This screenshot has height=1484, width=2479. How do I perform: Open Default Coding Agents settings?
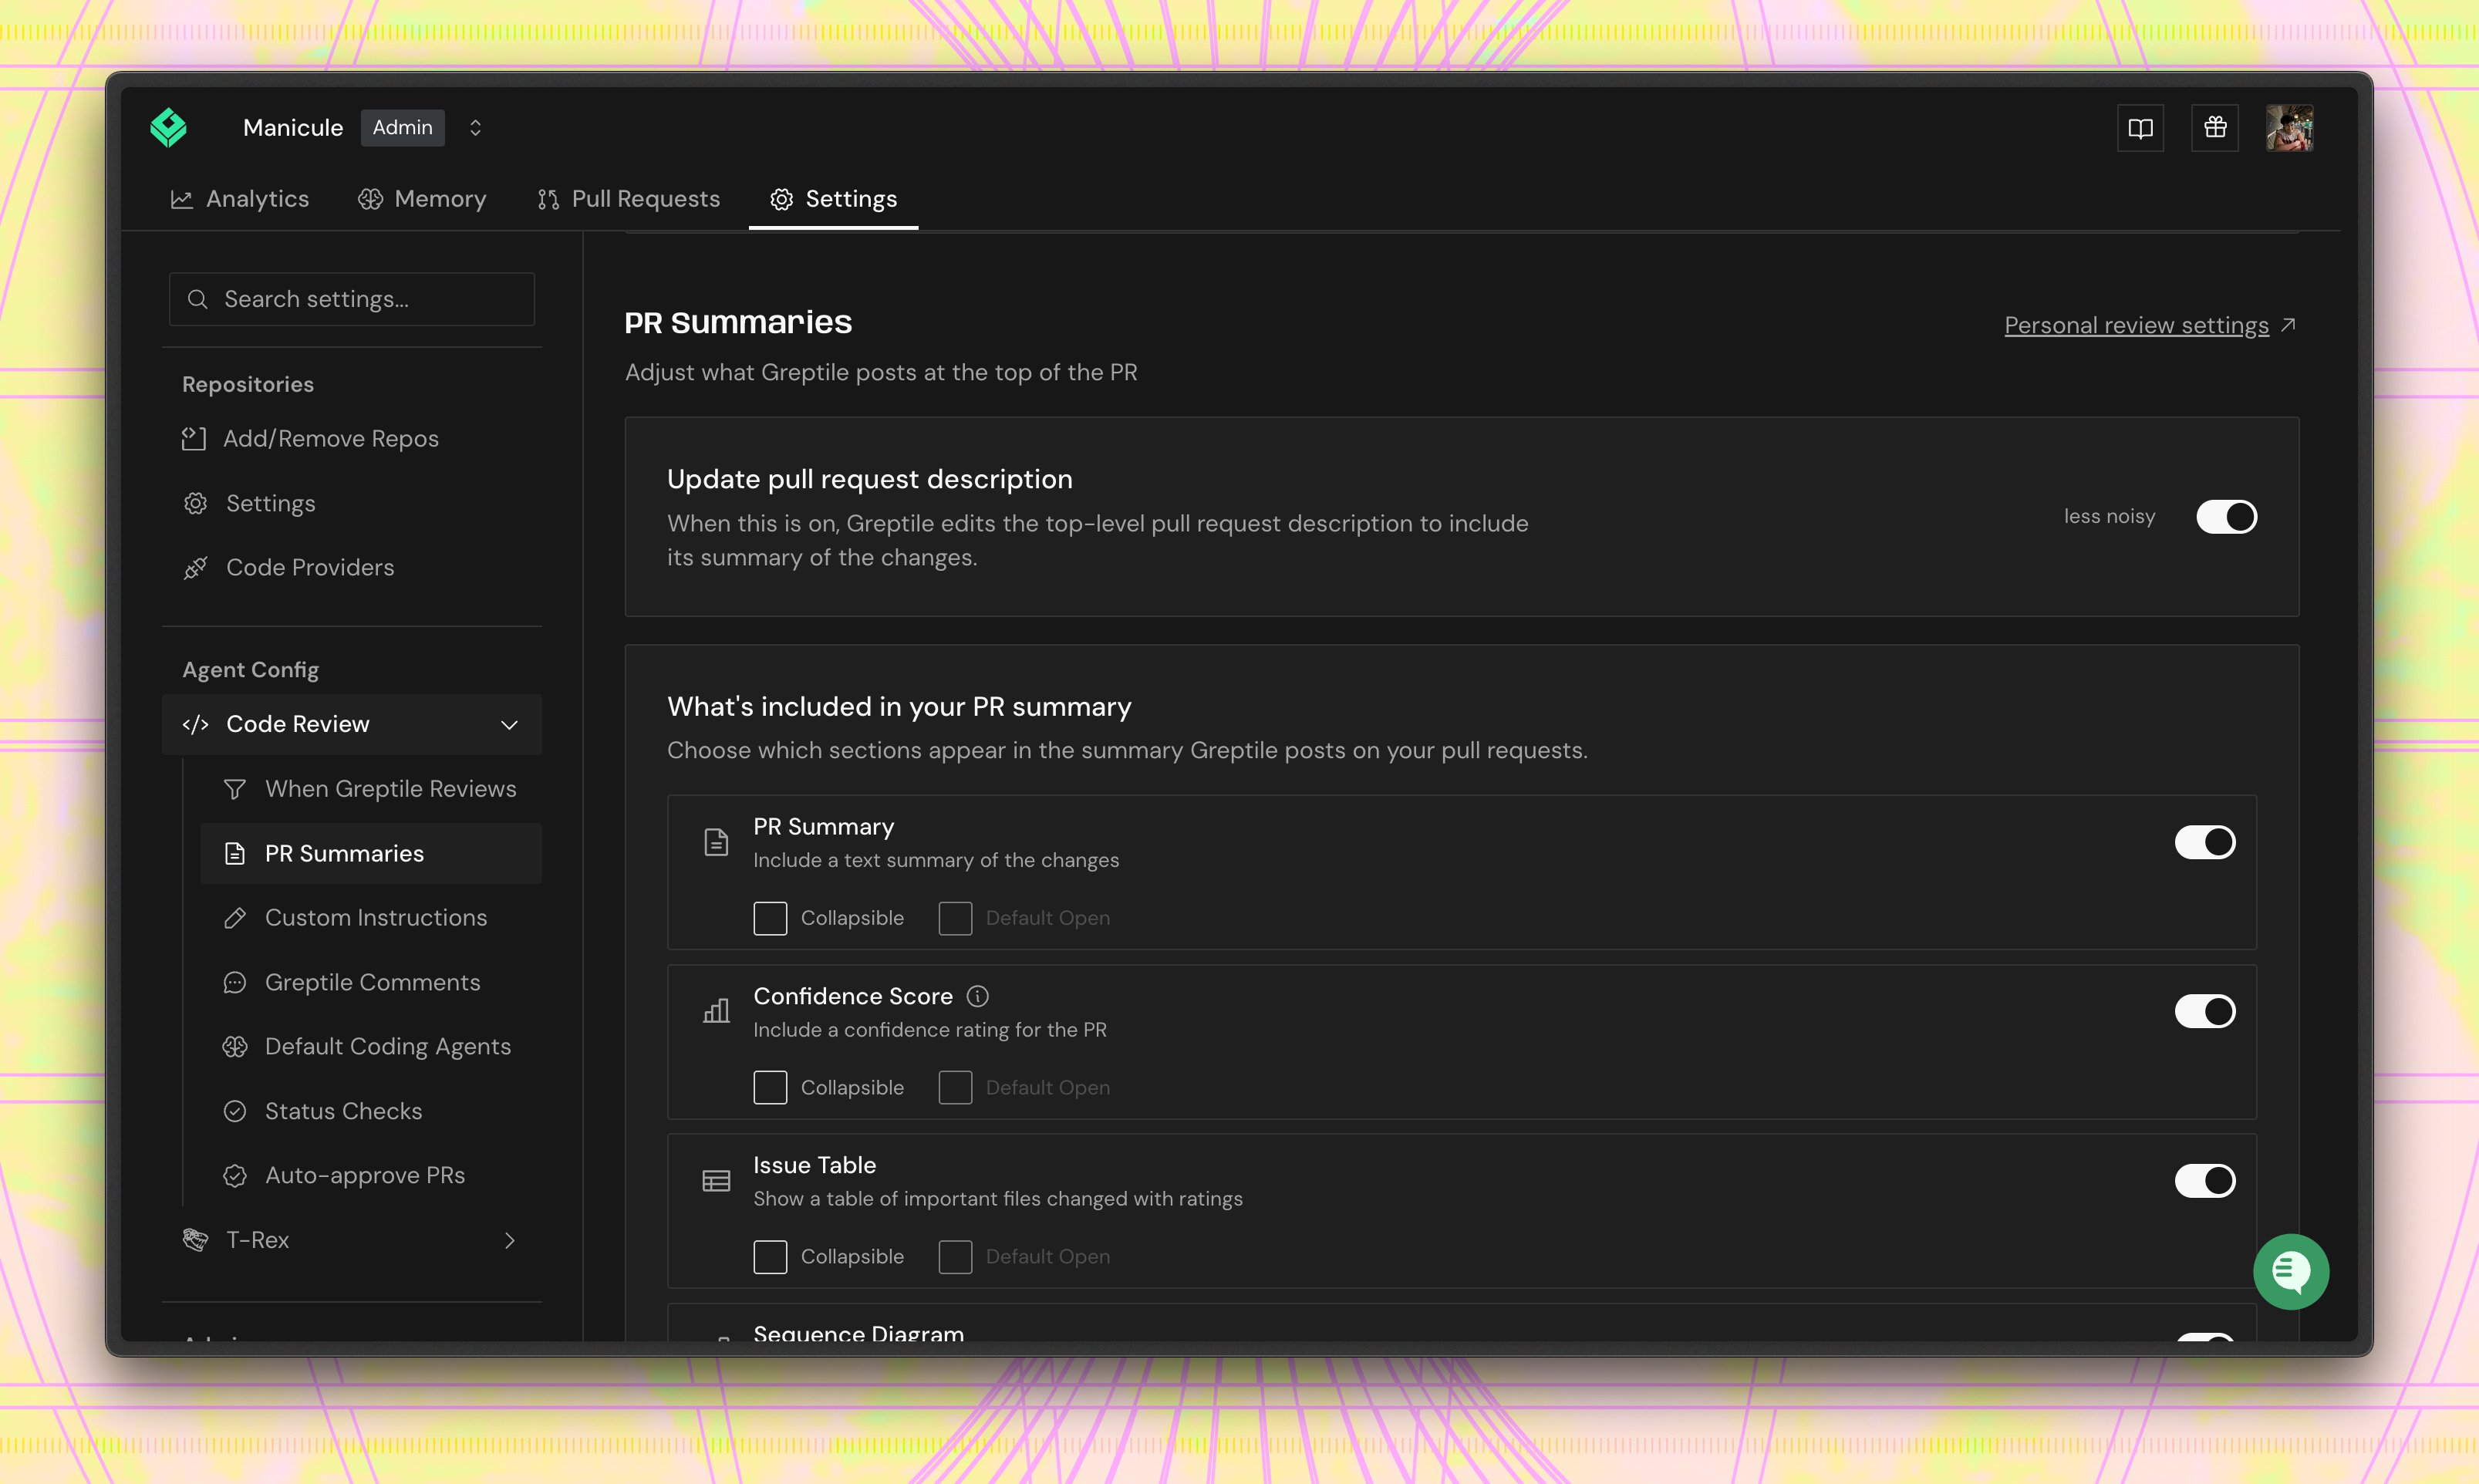point(371,1047)
